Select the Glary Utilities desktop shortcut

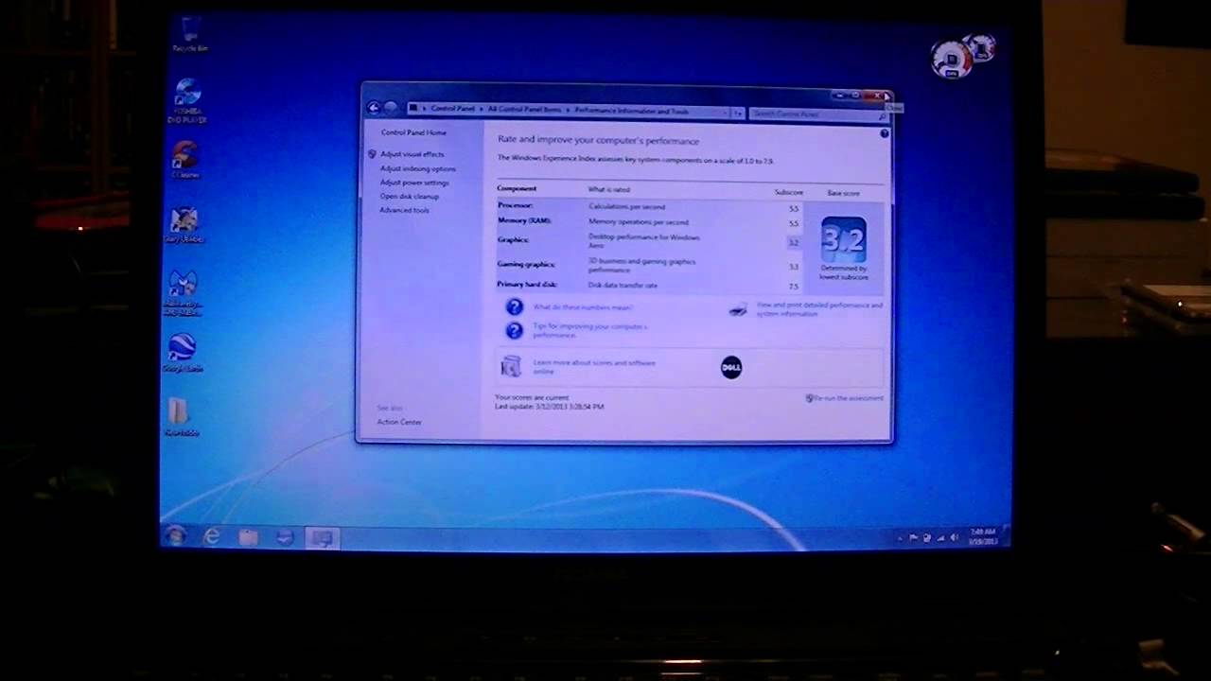[184, 225]
